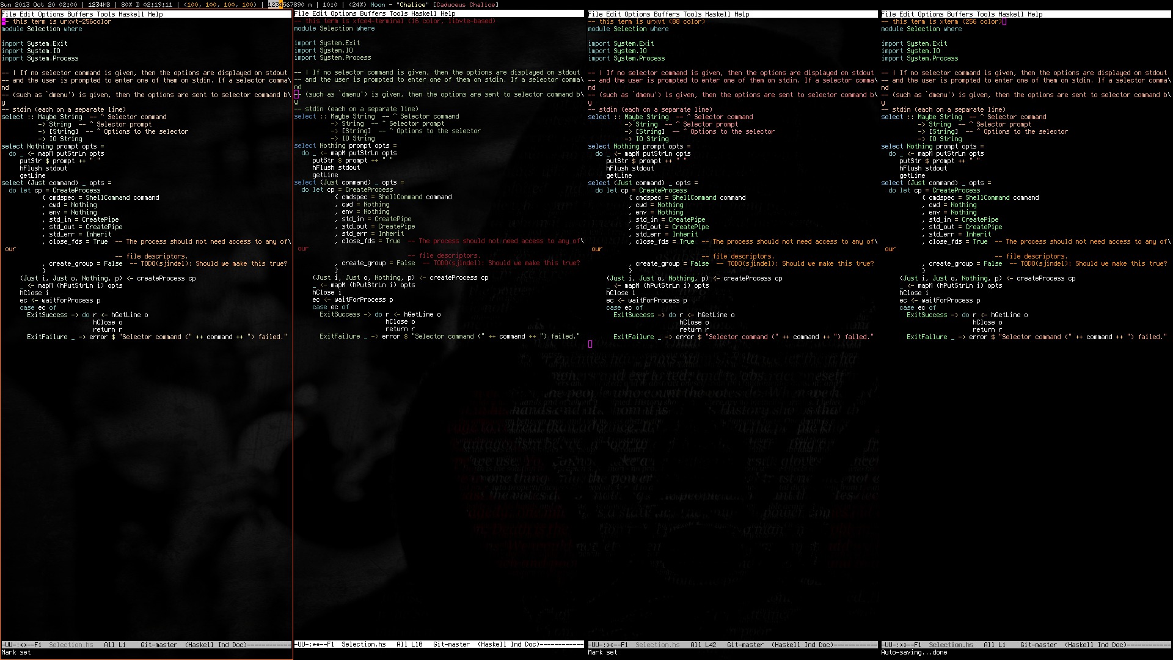The width and height of the screenshot is (1173, 660).
Task: Open Tools menu in xterm Emacs window
Action: click(x=985, y=13)
